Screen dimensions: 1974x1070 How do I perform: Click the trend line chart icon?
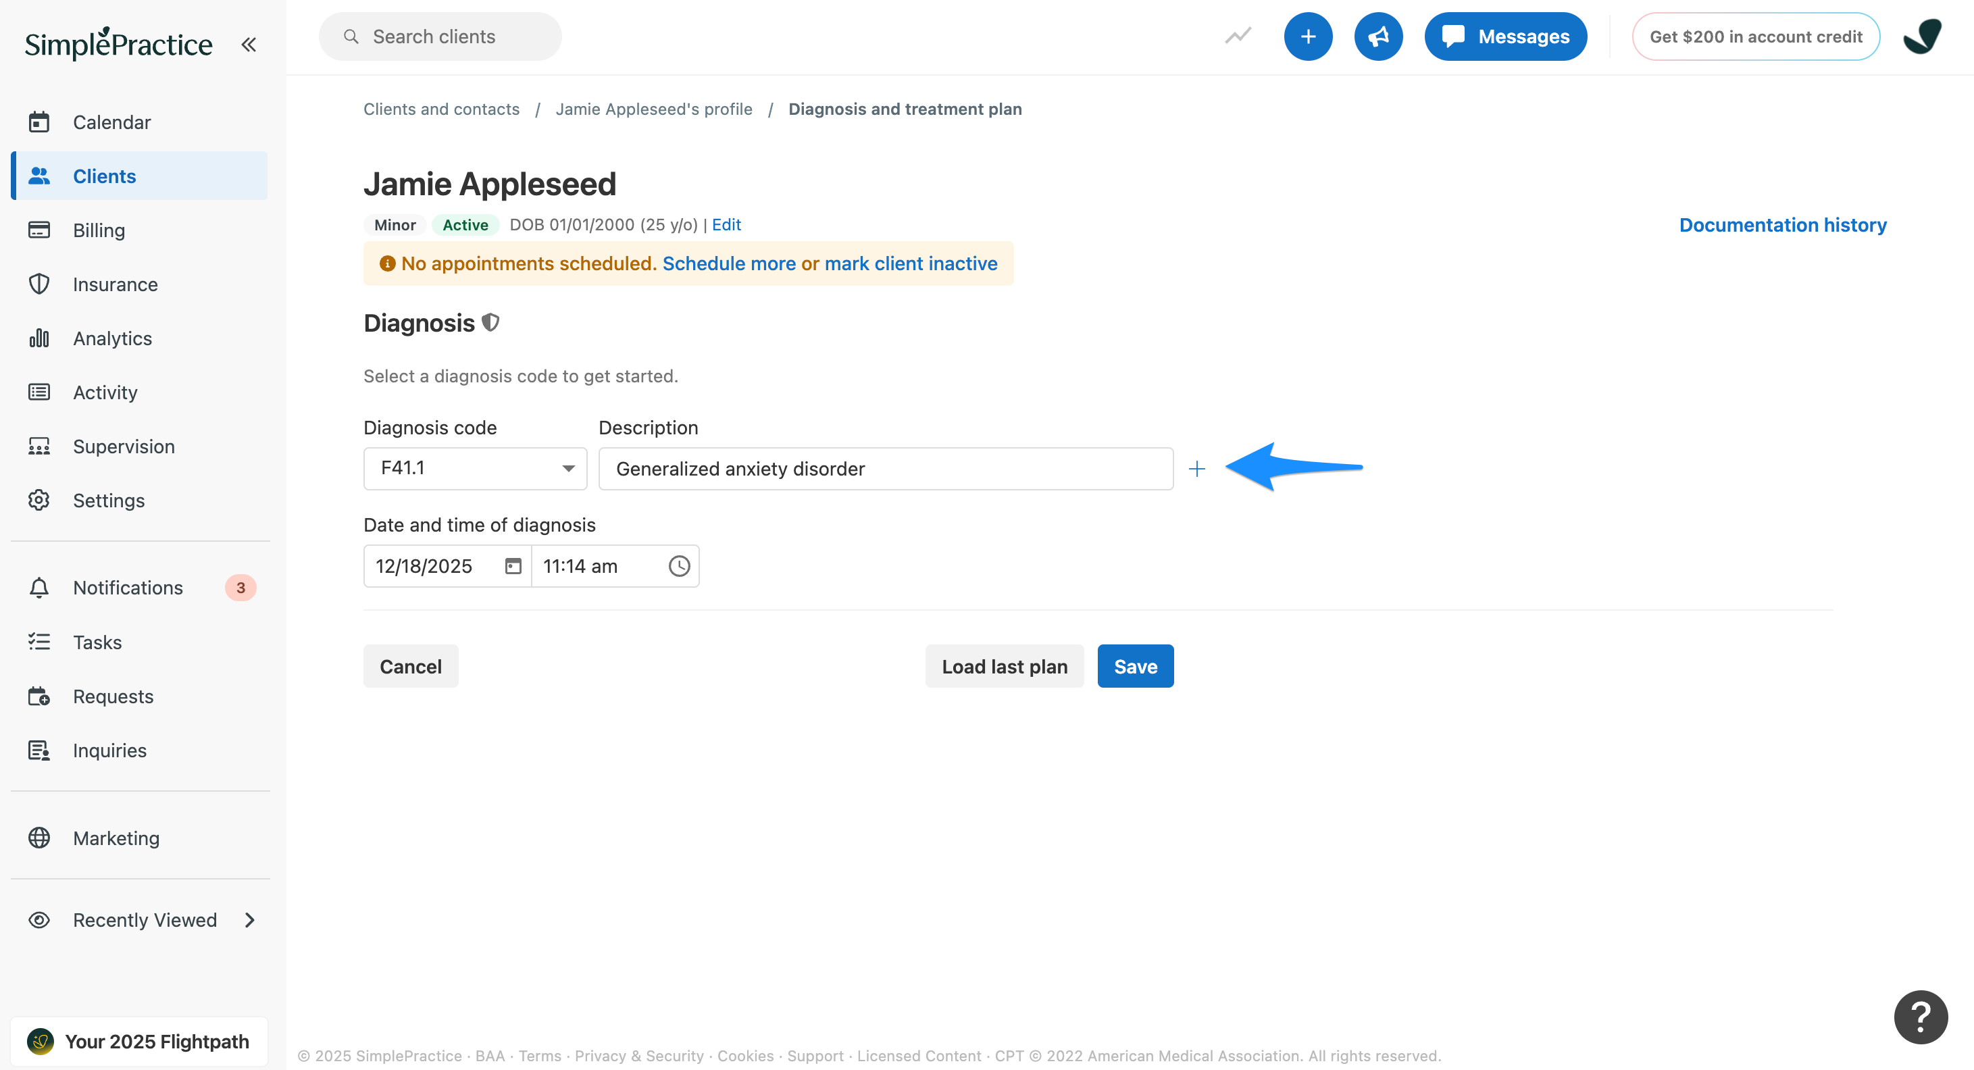[x=1238, y=36]
